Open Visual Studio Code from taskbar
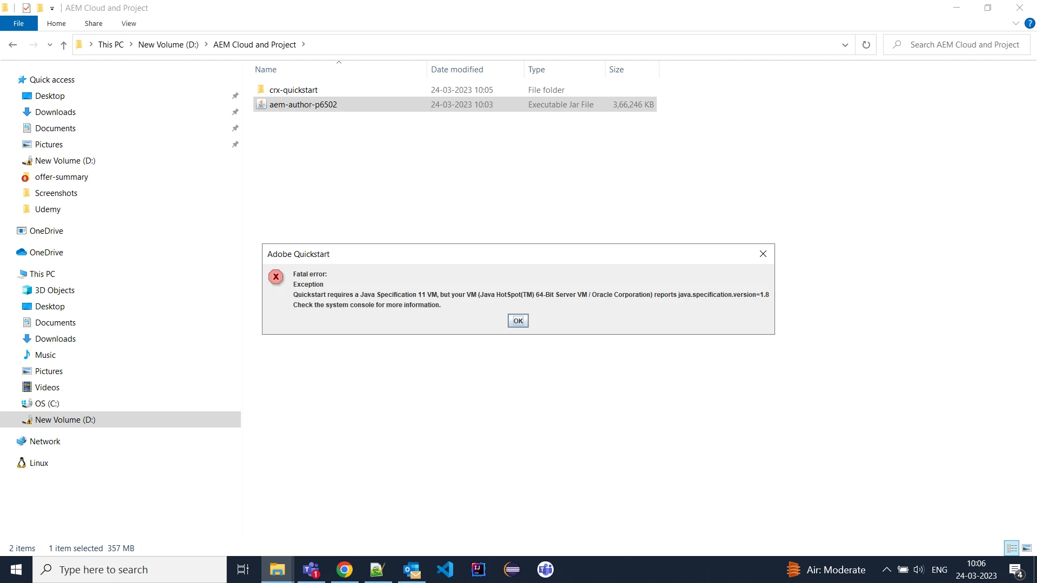Screen dimensions: 1037x583 pyautogui.click(x=445, y=570)
